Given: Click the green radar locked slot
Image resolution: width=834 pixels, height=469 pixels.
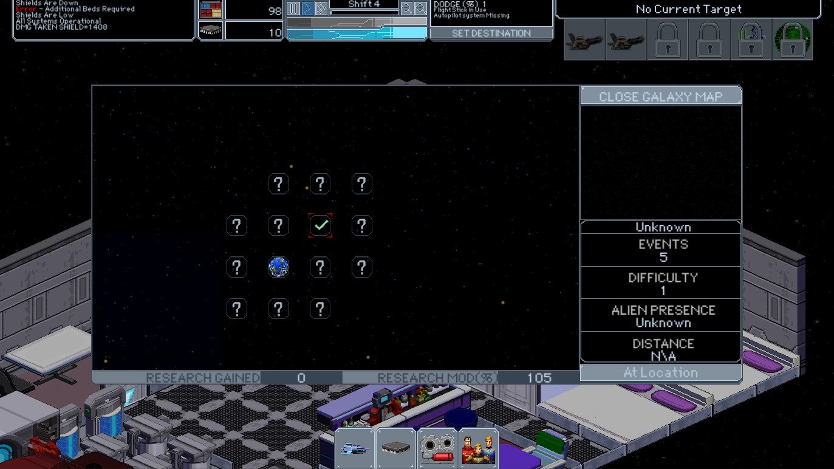Looking at the screenshot, I should 792,40.
